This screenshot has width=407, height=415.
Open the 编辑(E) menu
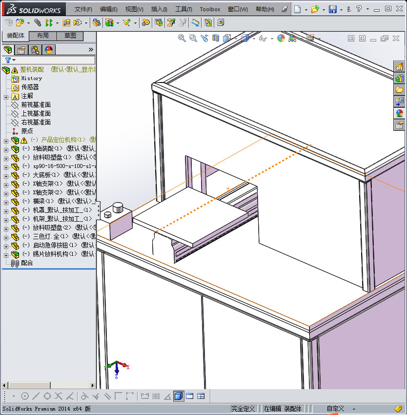(x=108, y=9)
